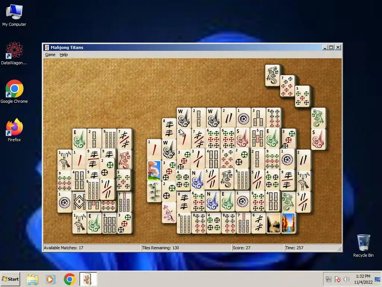Open the Help menu
Viewport: 382px width, 287px height.
click(63, 55)
